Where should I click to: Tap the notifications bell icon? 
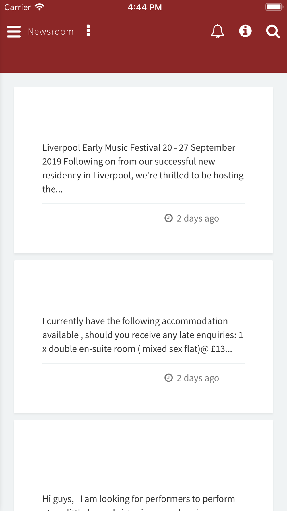[x=218, y=31]
